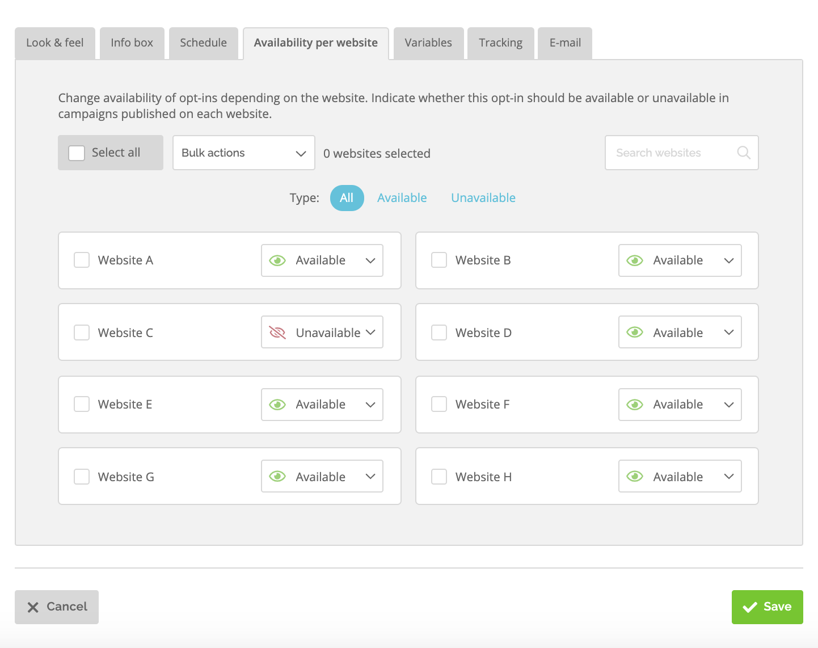Focus the Search websites field
This screenshot has width=818, height=648.
click(682, 153)
